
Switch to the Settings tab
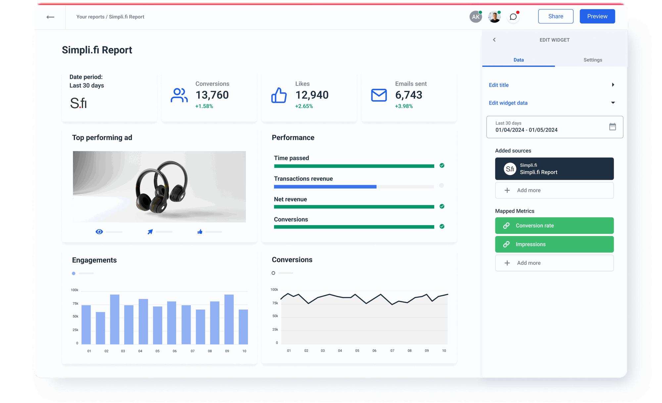[592, 60]
